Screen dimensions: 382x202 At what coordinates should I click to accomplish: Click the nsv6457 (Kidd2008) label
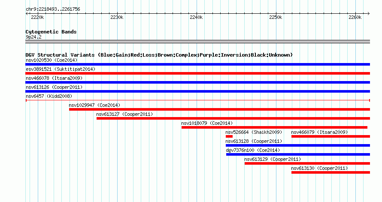[x=49, y=96]
